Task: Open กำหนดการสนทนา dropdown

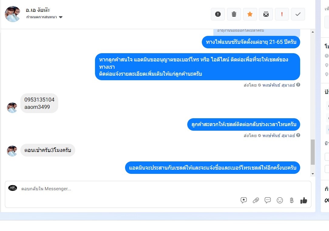Action: pyautogui.click(x=44, y=17)
